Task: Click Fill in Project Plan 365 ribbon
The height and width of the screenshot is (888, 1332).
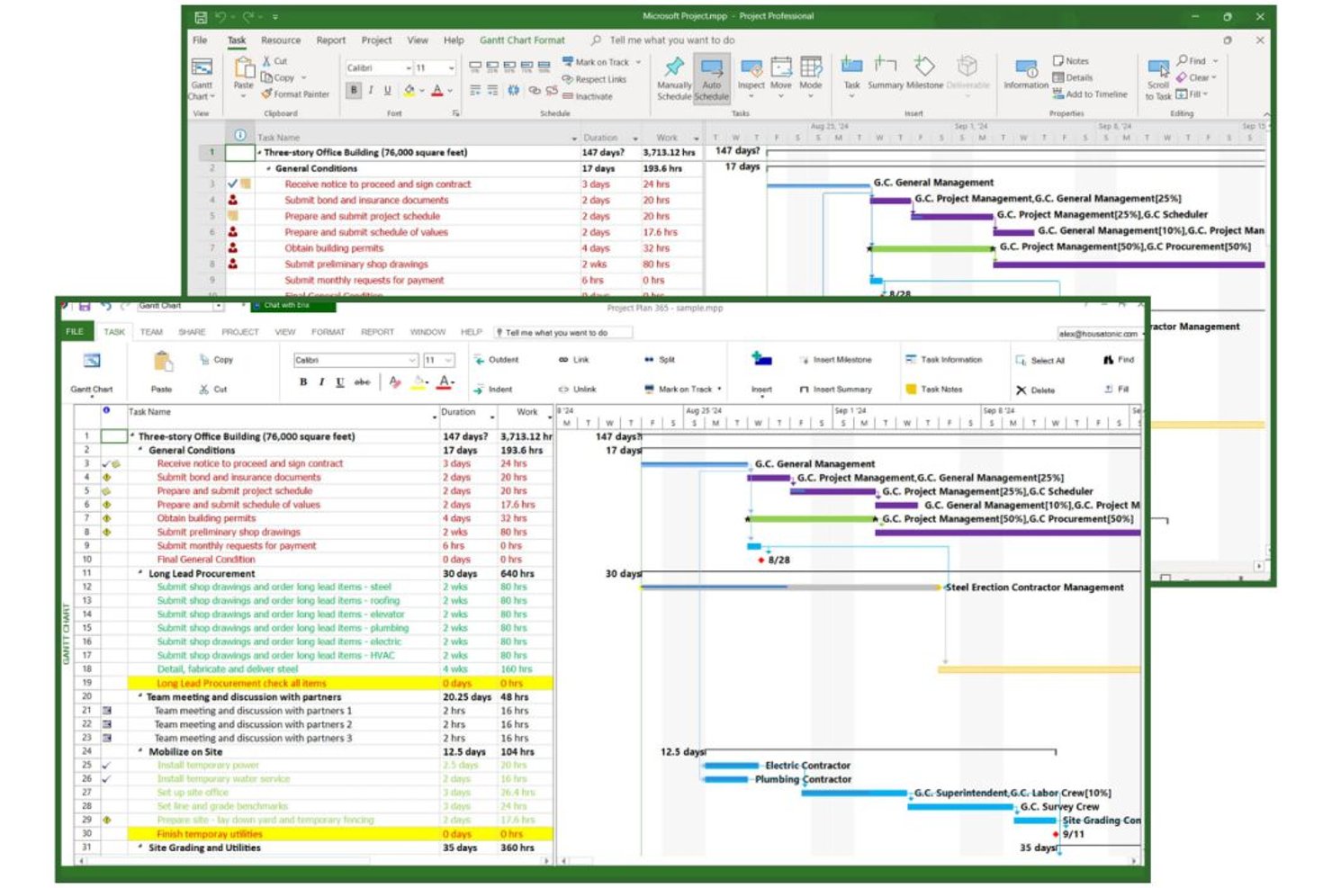Action: pyautogui.click(x=1117, y=390)
